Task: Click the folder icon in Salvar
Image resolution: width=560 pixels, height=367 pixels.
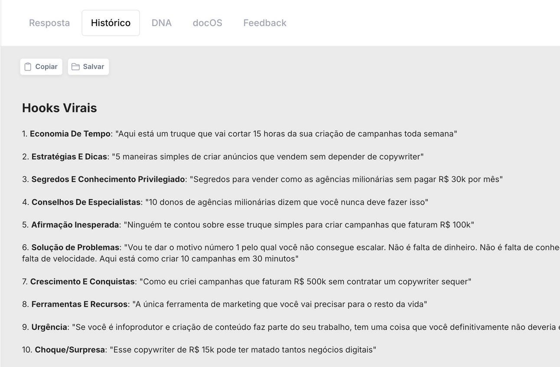Action: point(75,67)
